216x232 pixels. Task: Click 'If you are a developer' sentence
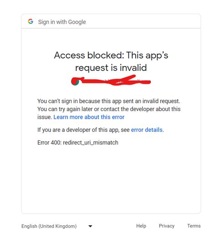coord(101,130)
